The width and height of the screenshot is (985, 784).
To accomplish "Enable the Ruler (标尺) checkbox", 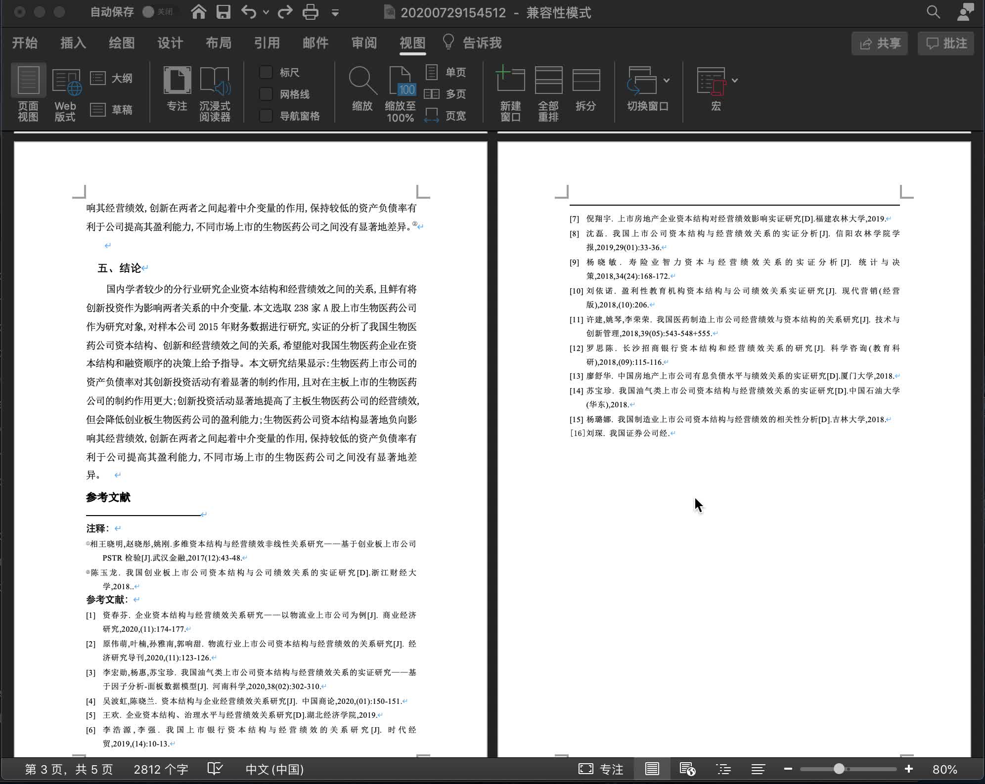I will [266, 72].
